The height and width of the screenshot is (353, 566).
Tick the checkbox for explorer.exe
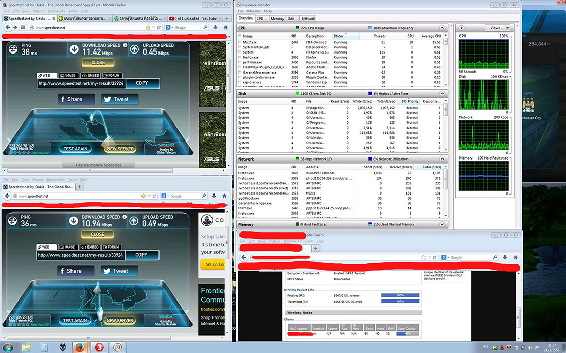(x=240, y=82)
